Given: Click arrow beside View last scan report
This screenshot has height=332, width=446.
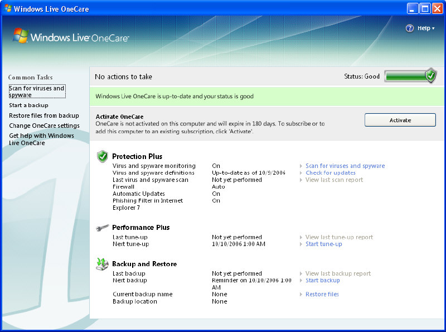Looking at the screenshot, I should click(x=301, y=180).
